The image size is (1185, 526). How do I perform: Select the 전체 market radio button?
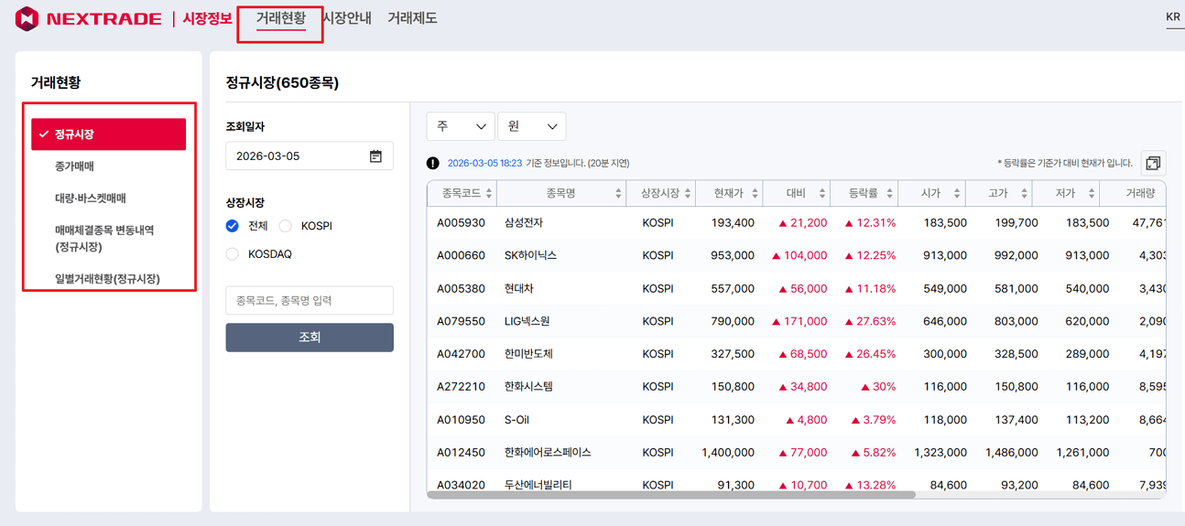point(233,226)
